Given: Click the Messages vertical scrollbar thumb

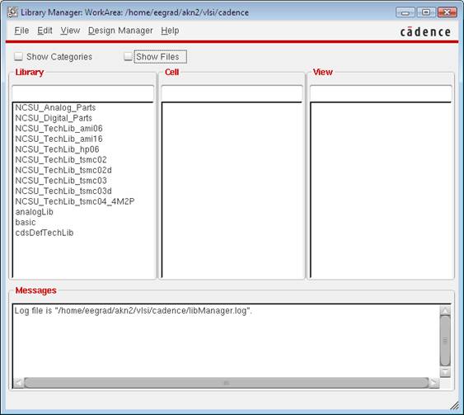Looking at the screenshot, I should pos(445,341).
